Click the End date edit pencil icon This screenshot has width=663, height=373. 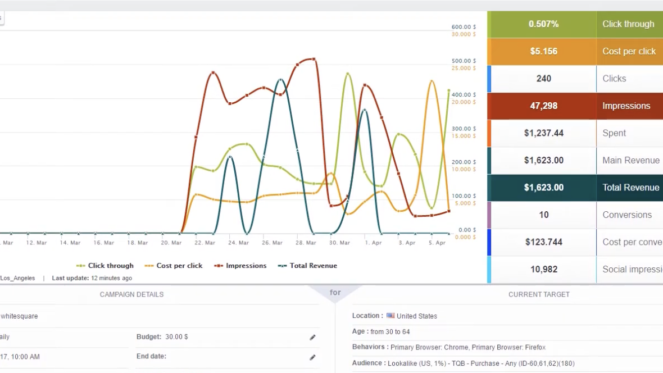(x=312, y=357)
